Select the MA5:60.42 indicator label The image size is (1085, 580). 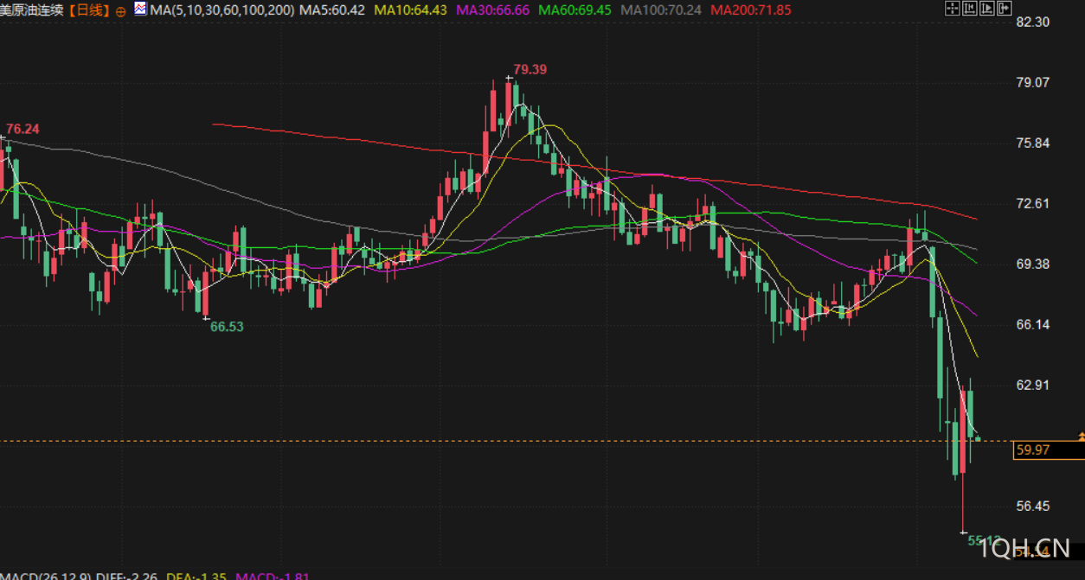(331, 10)
